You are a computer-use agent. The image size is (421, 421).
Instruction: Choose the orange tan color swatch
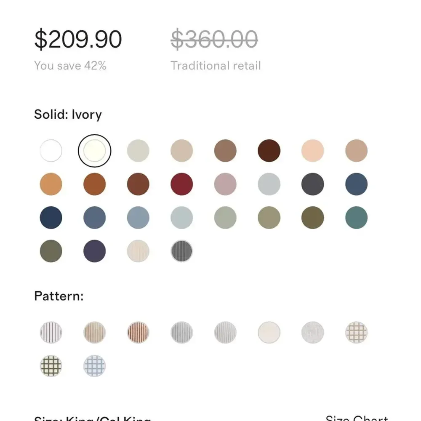(51, 184)
